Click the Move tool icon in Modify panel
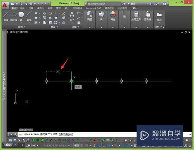 (45, 13)
